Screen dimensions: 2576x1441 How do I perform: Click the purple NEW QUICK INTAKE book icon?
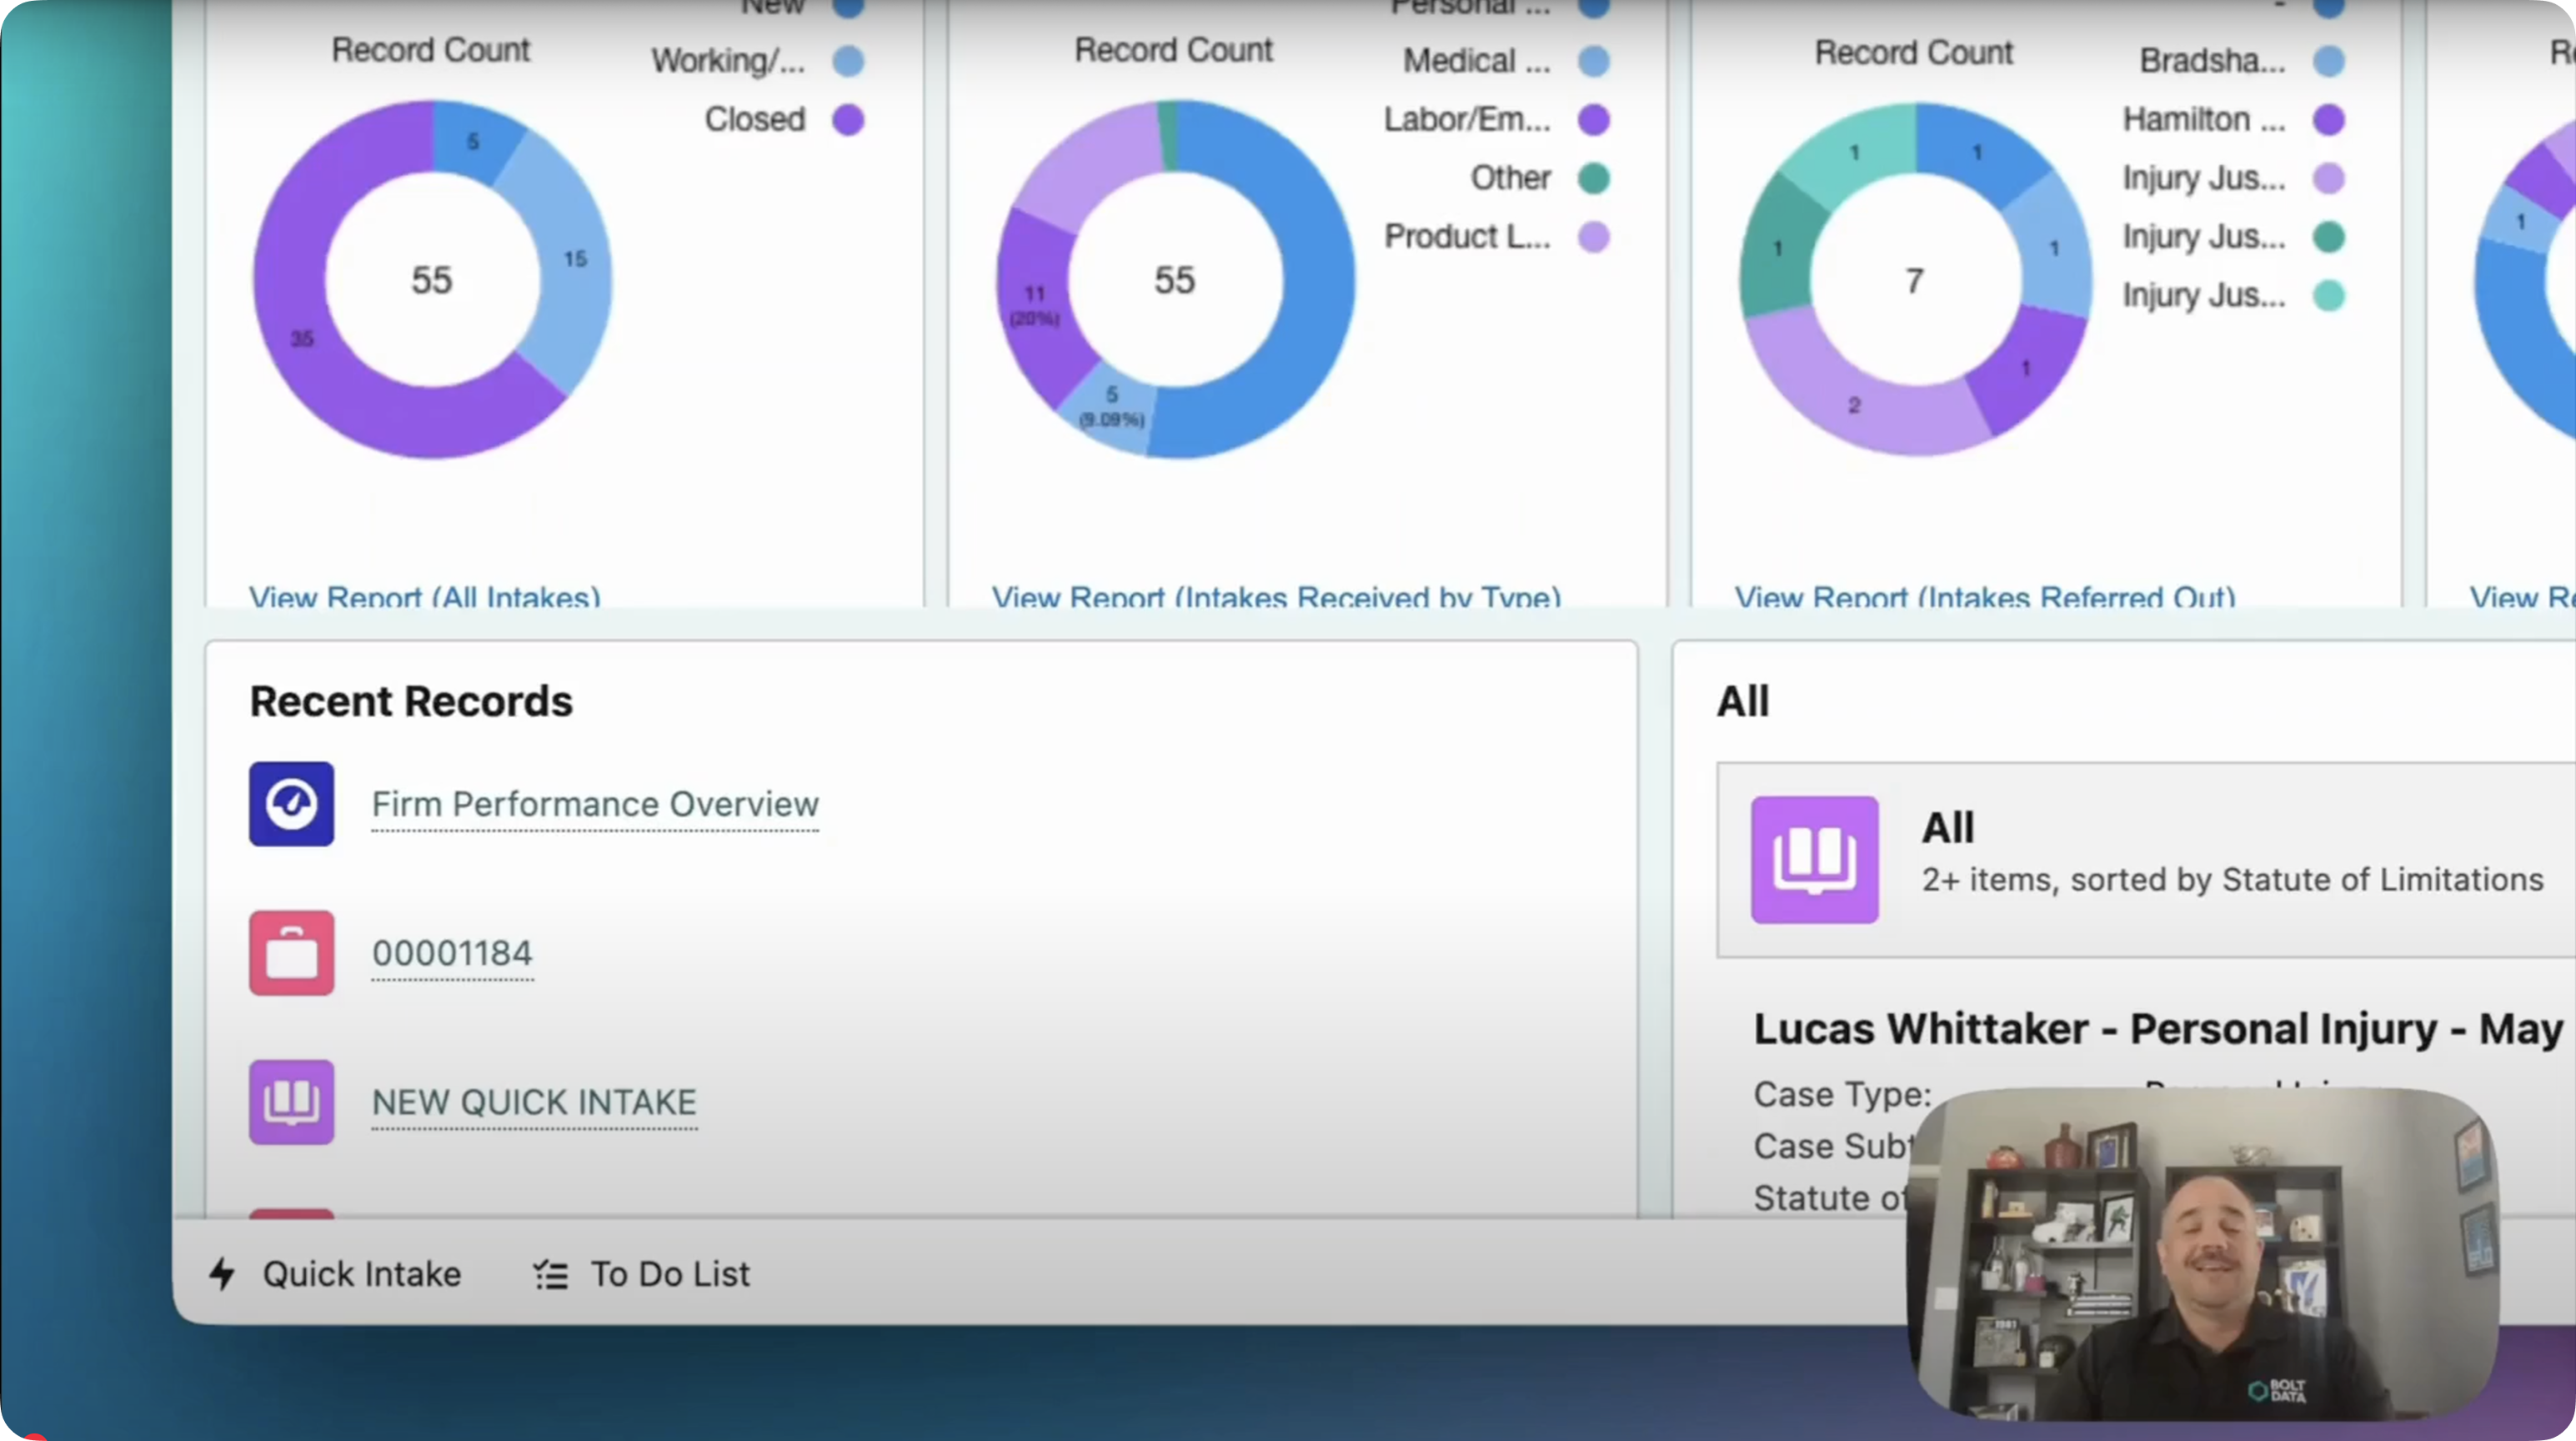click(x=291, y=1102)
